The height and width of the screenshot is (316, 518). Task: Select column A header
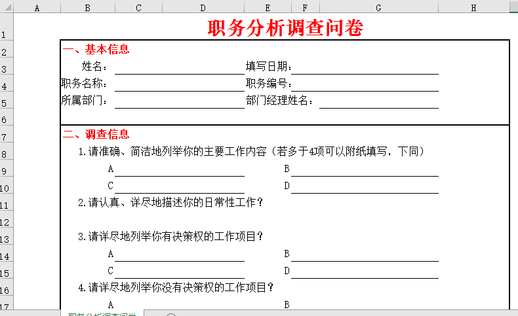point(37,7)
